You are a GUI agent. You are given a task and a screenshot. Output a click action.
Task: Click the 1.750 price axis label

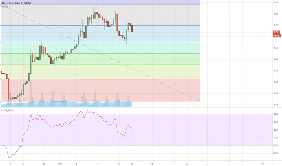coord(276,25)
